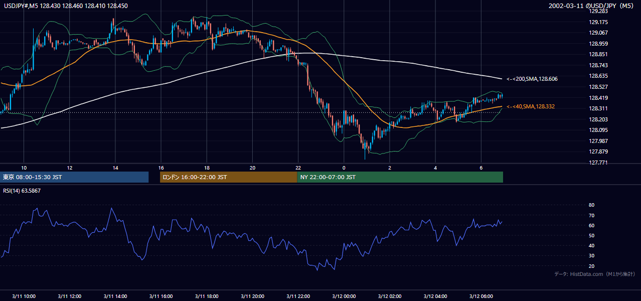641x301 pixels.
Task: Click the 127.879 price axis label
Action: click(599, 152)
